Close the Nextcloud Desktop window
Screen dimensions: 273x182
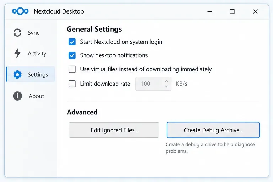[255, 11]
